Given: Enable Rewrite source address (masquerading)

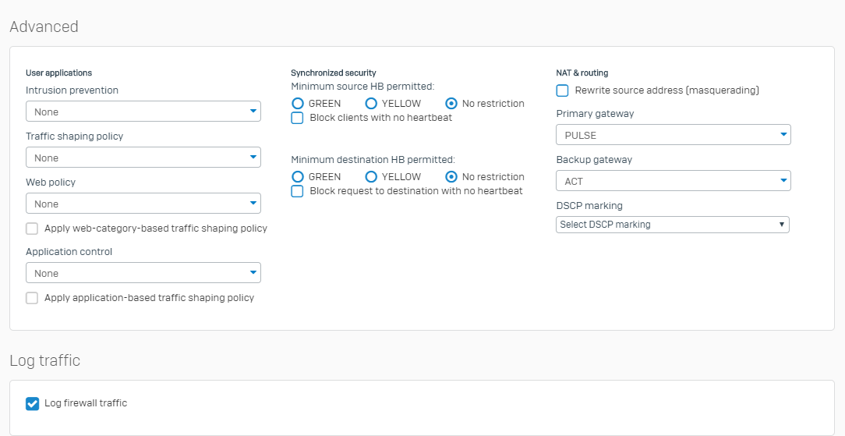Looking at the screenshot, I should coord(562,90).
